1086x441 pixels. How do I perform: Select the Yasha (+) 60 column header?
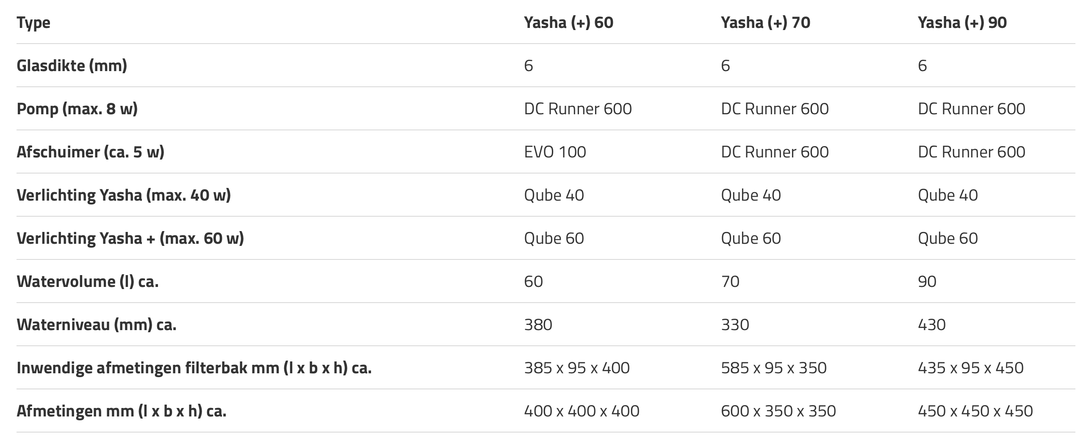tap(568, 22)
